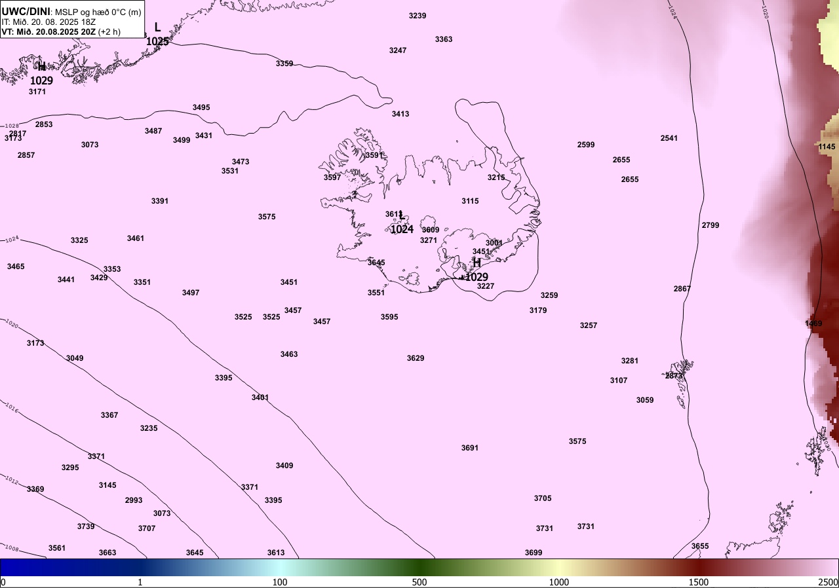
Task: Click the height value 2857
Action: 26,155
